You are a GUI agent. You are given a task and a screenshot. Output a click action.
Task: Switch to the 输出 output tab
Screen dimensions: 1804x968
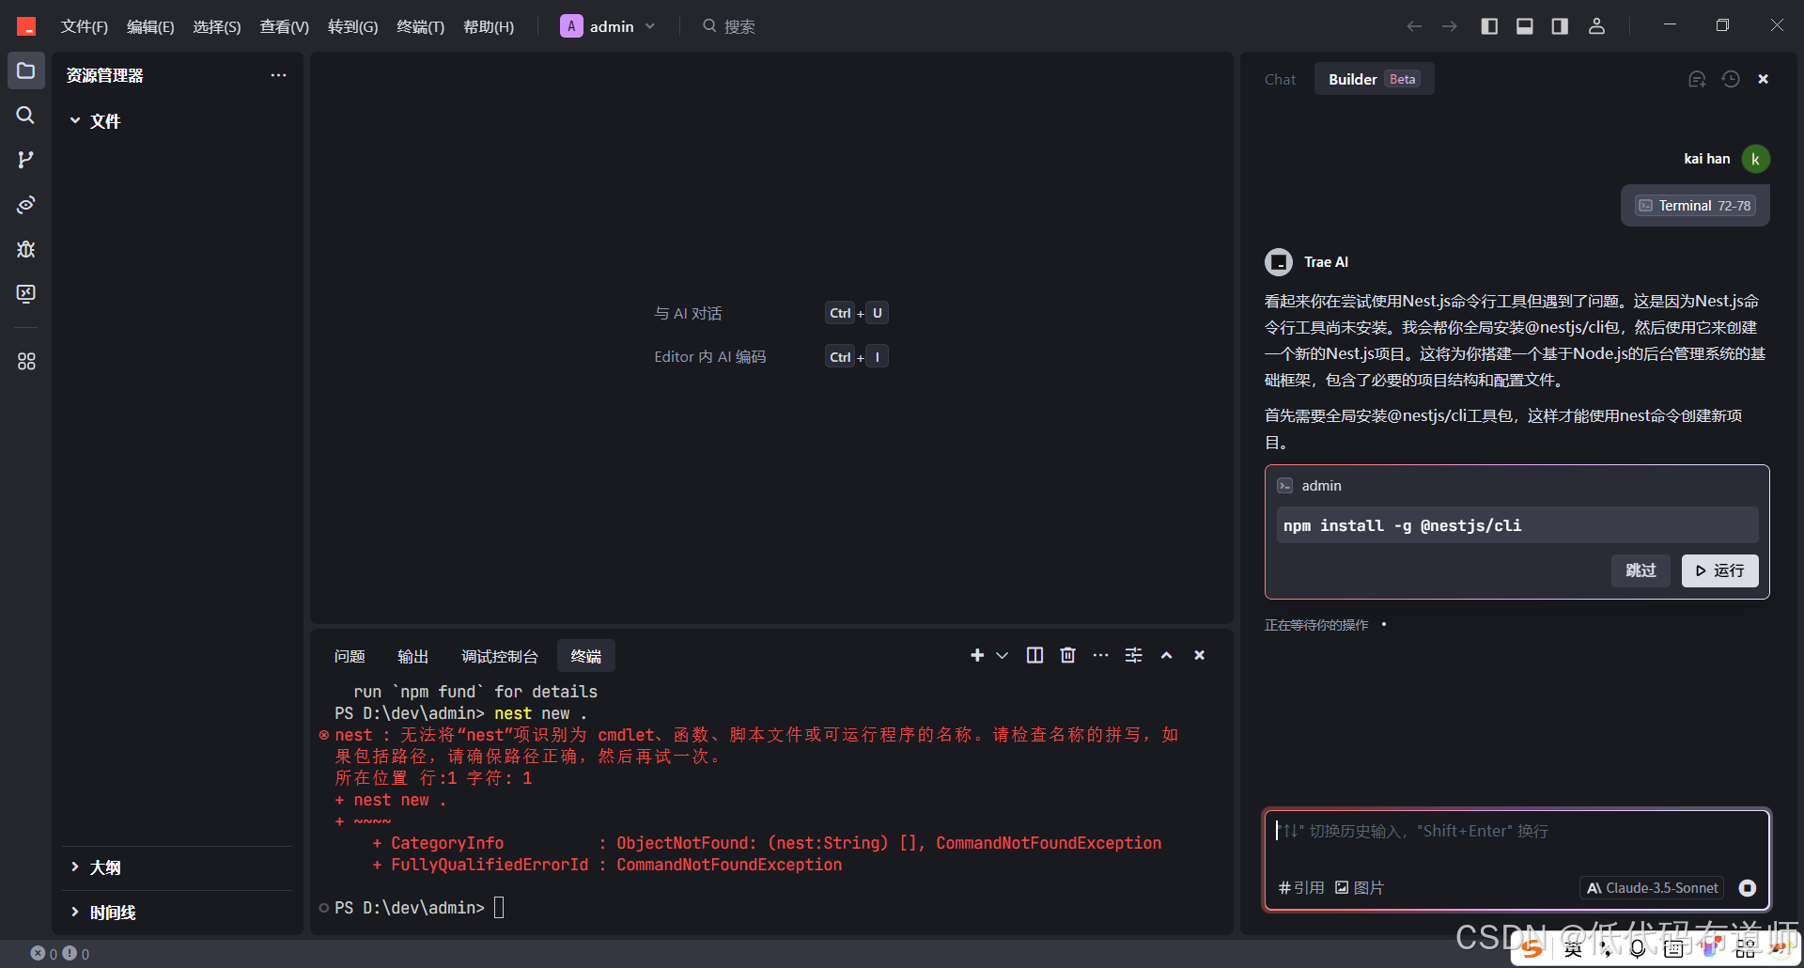tap(412, 656)
